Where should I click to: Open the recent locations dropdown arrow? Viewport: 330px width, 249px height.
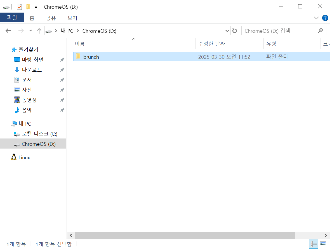pyautogui.click(x=30, y=31)
